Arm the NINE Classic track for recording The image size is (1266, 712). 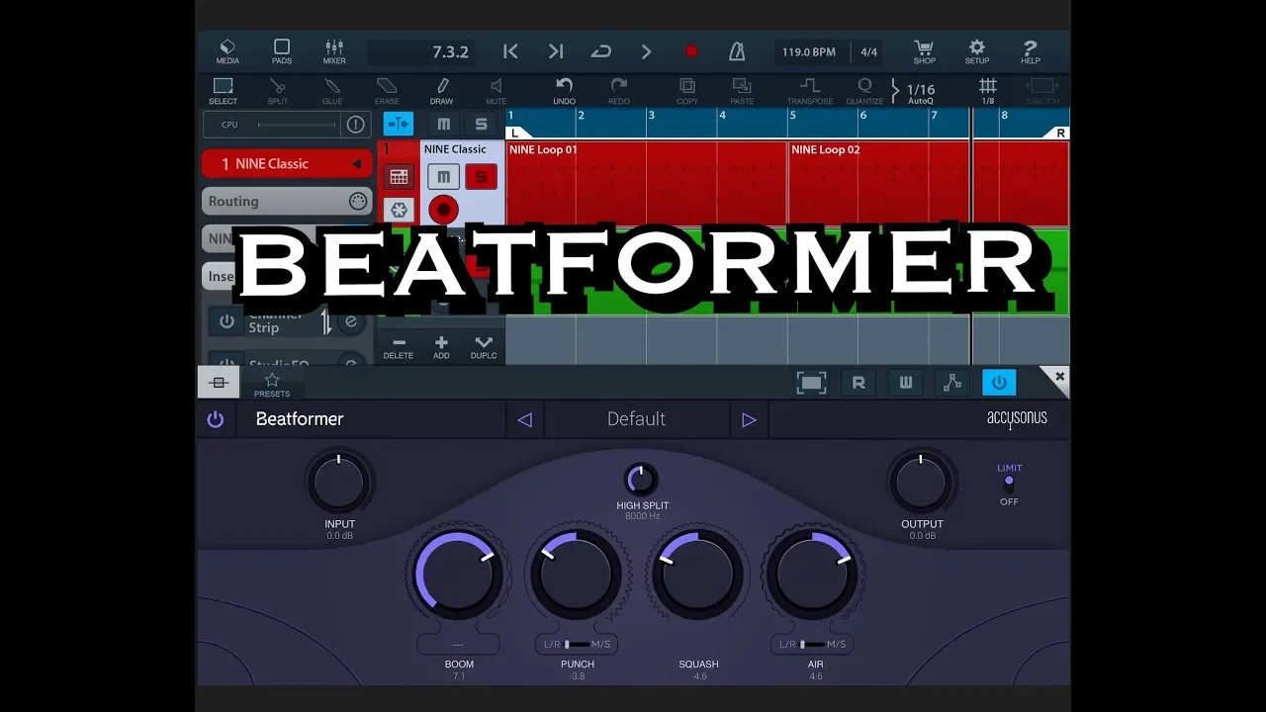coord(443,210)
